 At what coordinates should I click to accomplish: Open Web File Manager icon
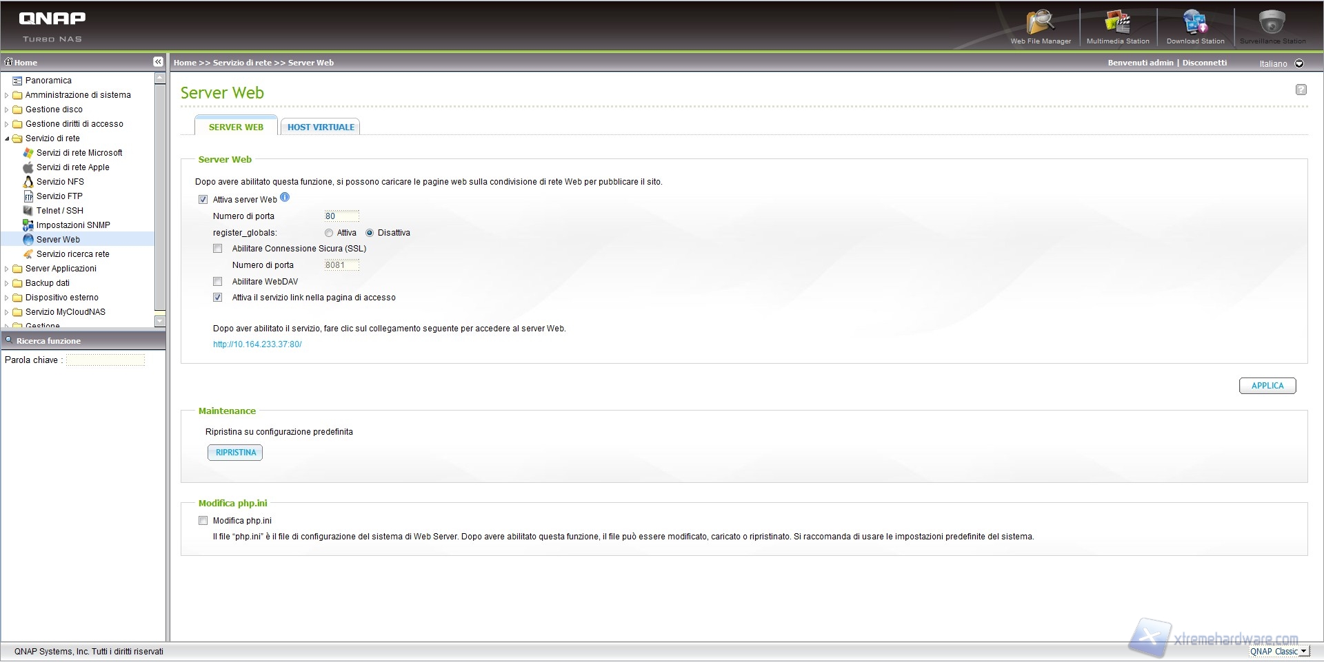coord(1040,25)
